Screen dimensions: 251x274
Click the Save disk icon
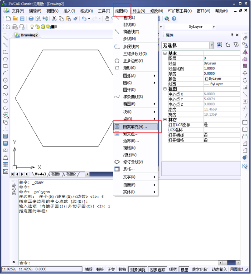pyautogui.click(x=22, y=19)
